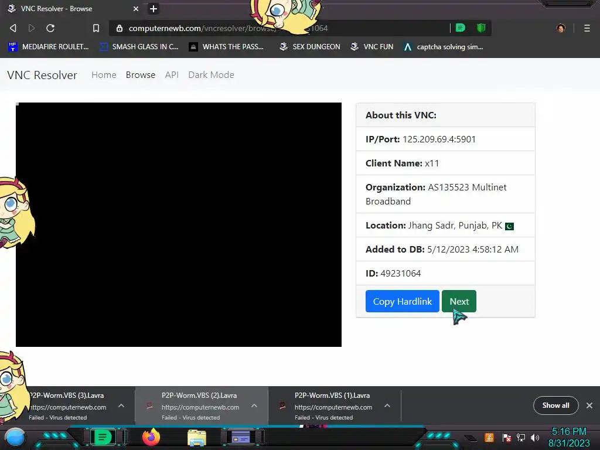This screenshot has height=450, width=600.
Task: Open WHATS THE PASS... bookmark
Action: [226, 47]
